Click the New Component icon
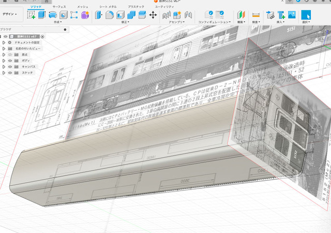Image resolution: width=331 pixels, height=233 pixels. [177, 15]
